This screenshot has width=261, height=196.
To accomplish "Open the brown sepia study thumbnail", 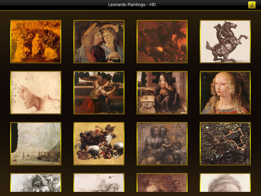I will point(162,182).
